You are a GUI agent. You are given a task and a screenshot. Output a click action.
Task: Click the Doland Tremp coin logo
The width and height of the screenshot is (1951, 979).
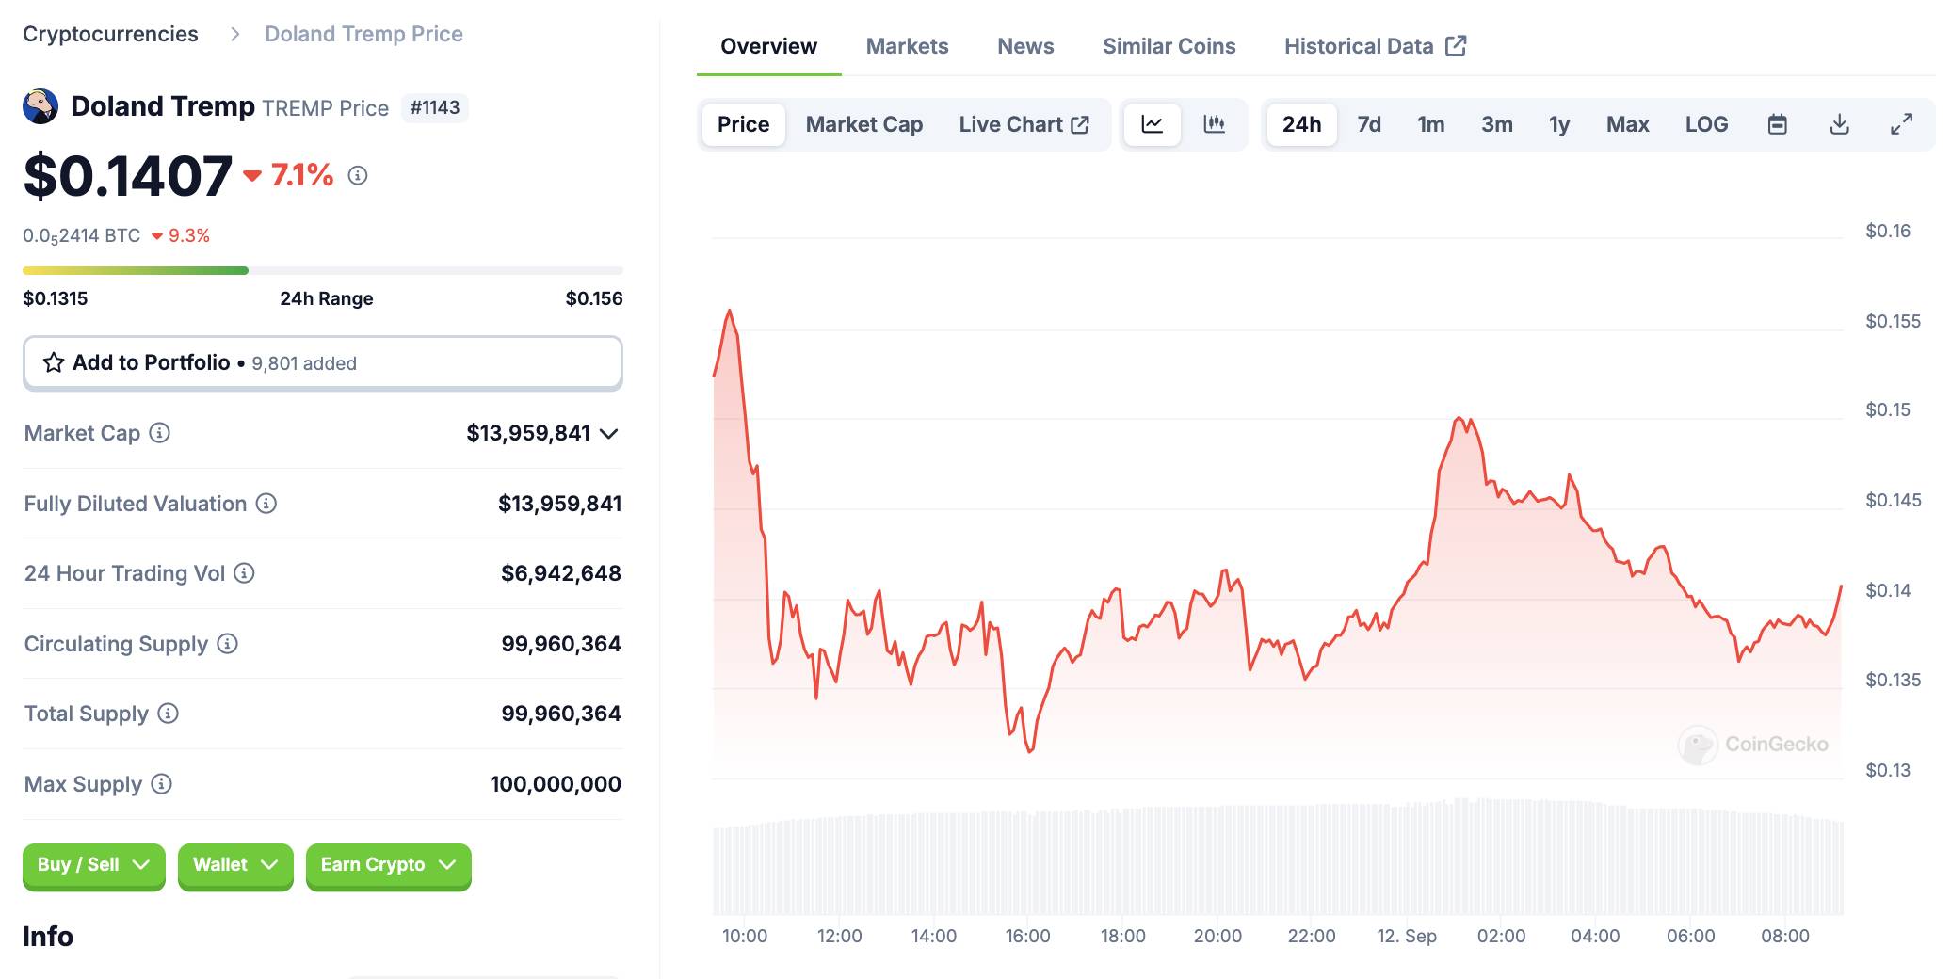click(40, 106)
